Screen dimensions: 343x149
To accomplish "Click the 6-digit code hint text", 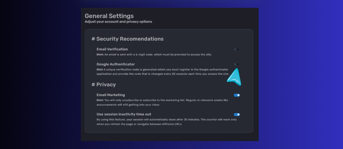I will pos(154,54).
